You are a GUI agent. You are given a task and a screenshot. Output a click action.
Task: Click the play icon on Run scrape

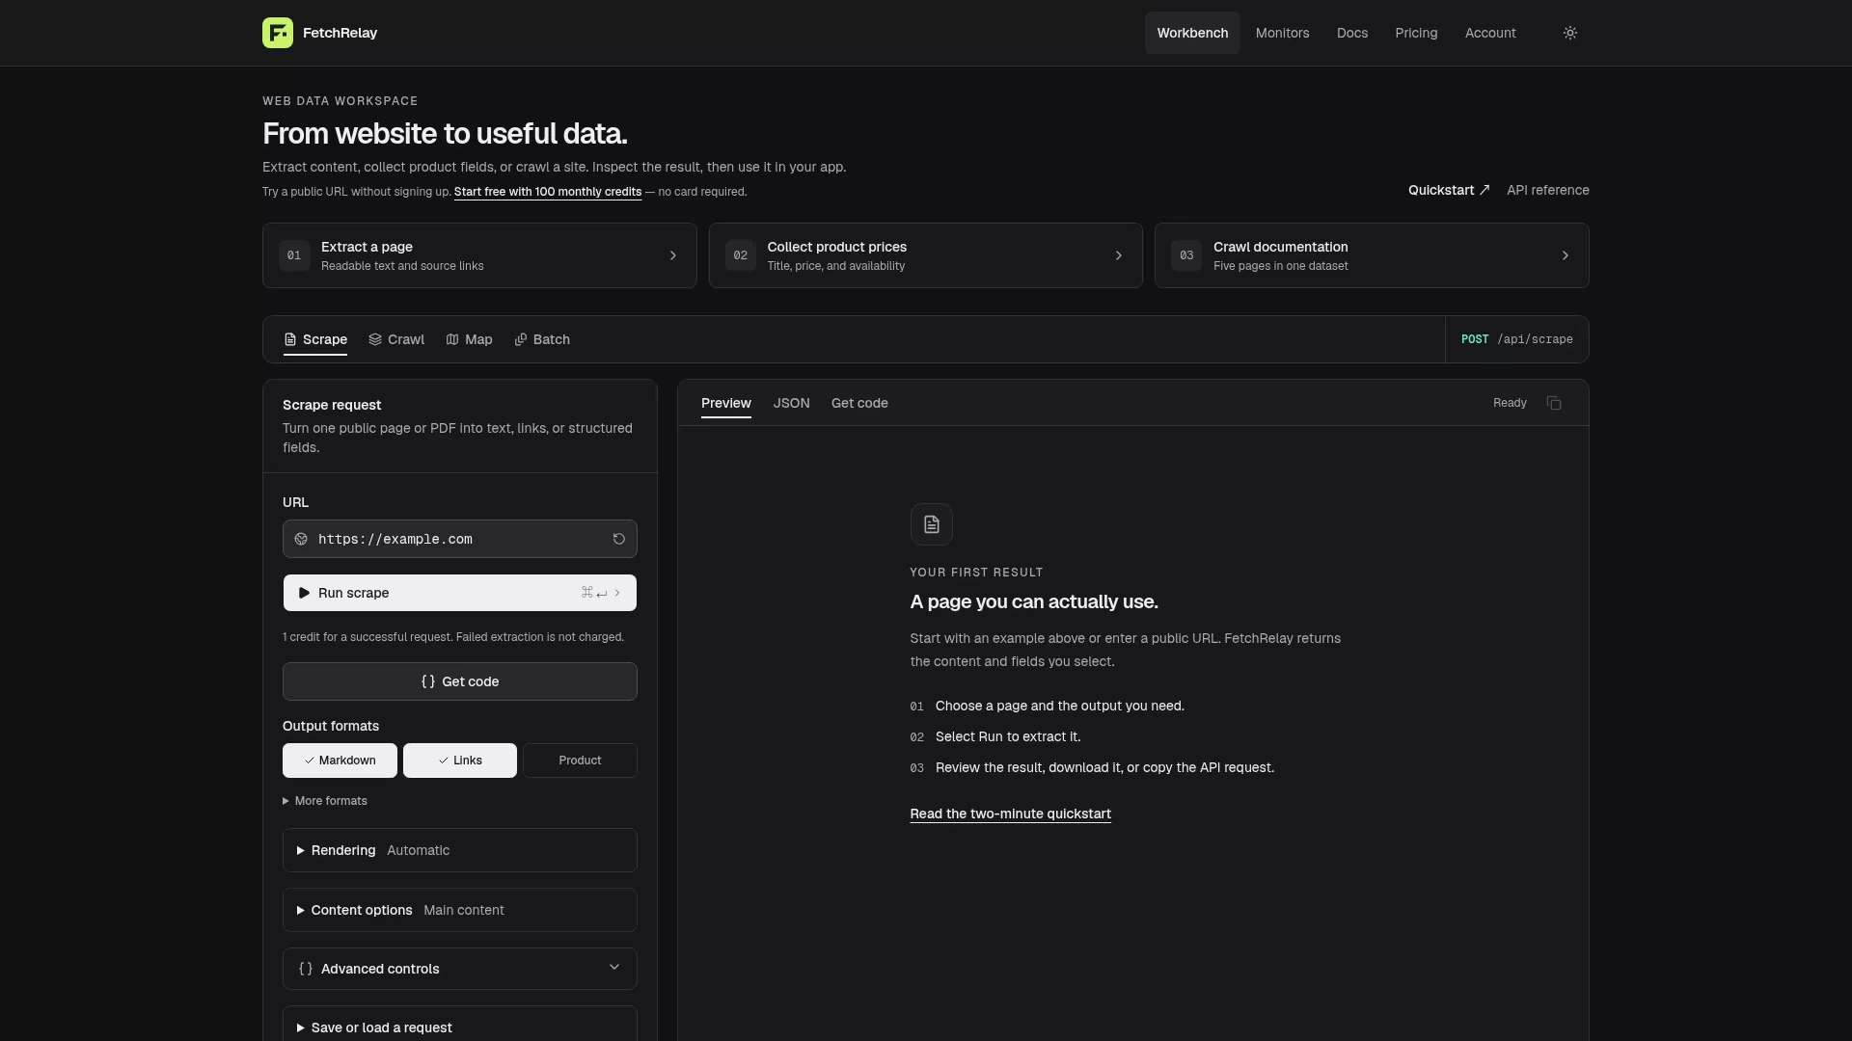(x=304, y=593)
